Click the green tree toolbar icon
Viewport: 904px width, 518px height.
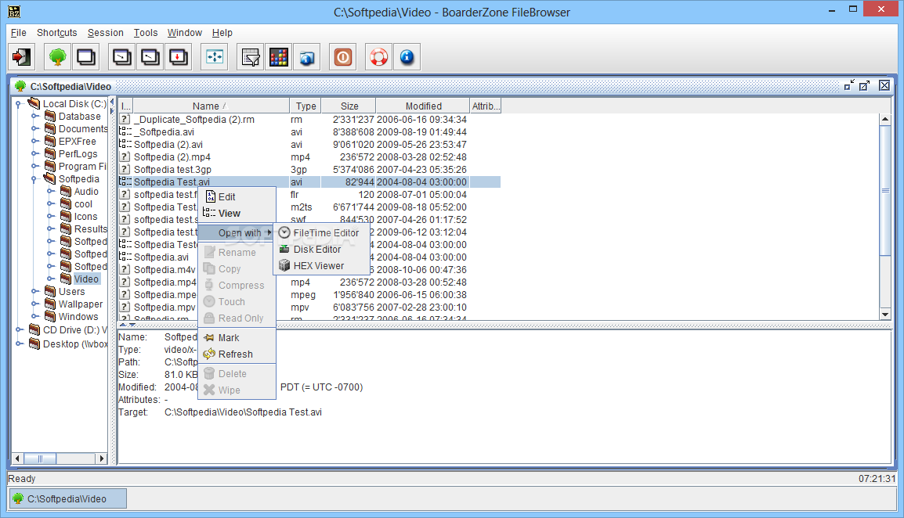point(58,57)
